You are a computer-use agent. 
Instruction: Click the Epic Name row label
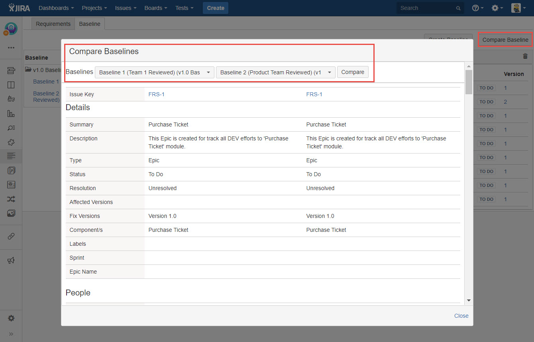pos(83,272)
